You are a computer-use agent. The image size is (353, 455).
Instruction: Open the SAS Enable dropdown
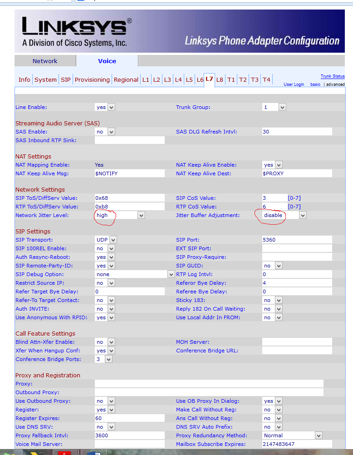(x=105, y=132)
